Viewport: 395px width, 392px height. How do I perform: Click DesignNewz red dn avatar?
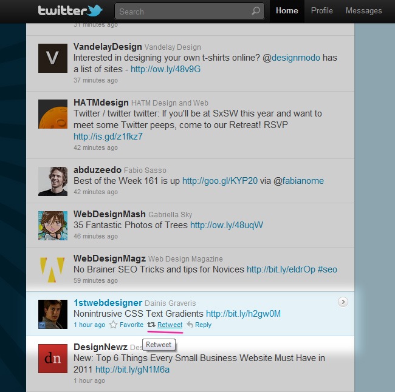point(53,359)
